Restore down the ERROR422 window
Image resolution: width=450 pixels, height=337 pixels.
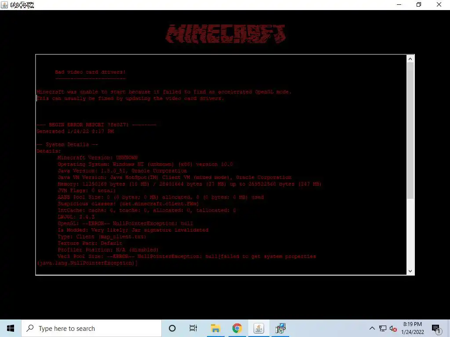pos(419,4)
